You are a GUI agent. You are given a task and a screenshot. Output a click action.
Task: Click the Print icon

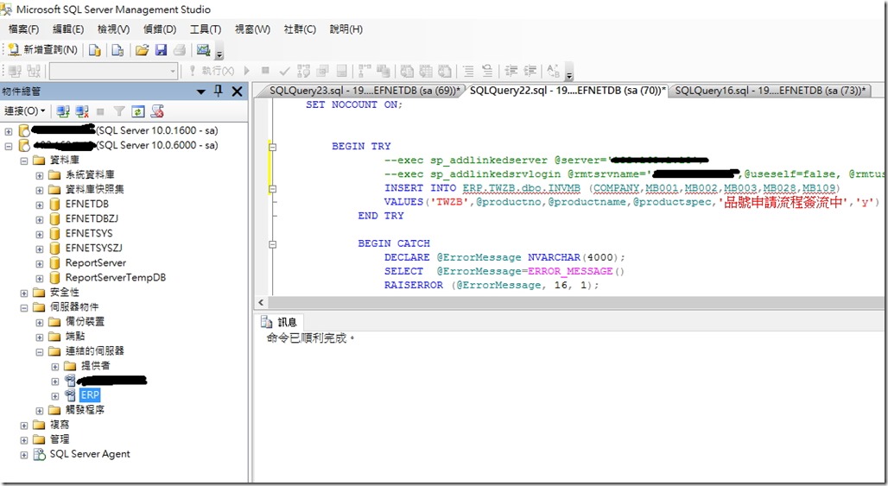[x=180, y=50]
